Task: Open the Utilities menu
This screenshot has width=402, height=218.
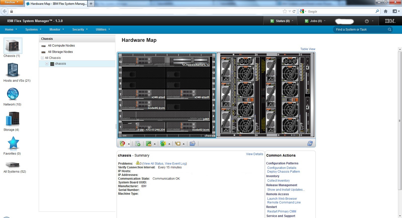Action: click(103, 30)
